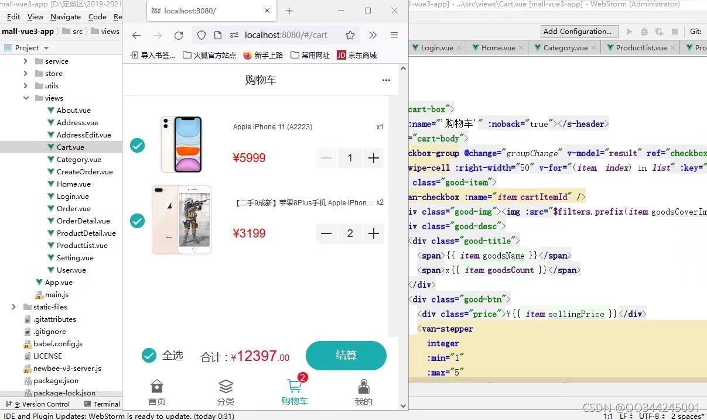Open the 购物车 cart tab
Image resolution: width=707 pixels, height=420 pixels.
[x=295, y=393]
